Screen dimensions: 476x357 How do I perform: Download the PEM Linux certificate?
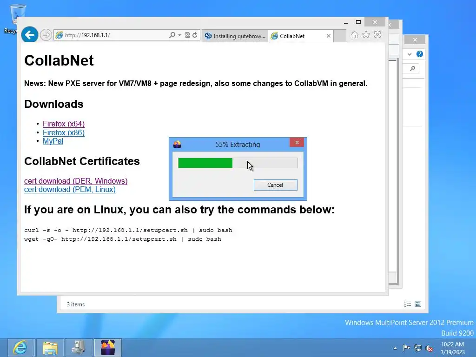pos(70,190)
